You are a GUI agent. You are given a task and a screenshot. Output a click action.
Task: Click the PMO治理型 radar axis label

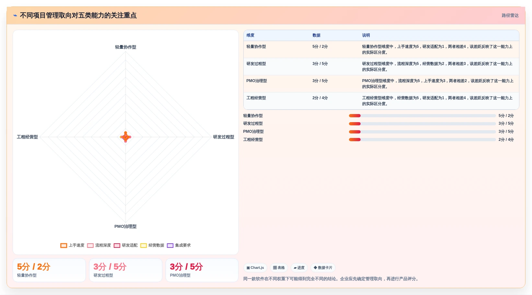pyautogui.click(x=125, y=227)
